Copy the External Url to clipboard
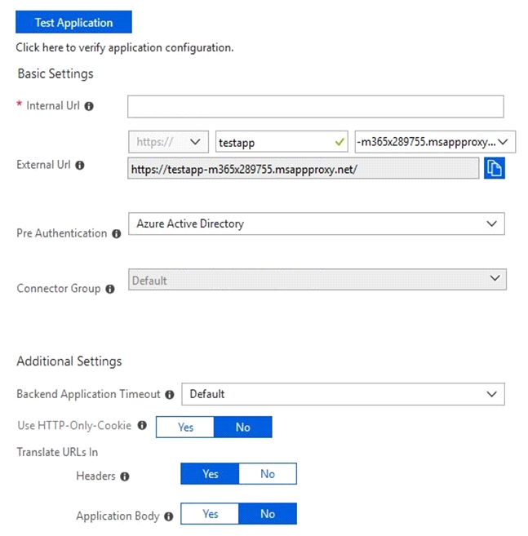 pos(495,168)
